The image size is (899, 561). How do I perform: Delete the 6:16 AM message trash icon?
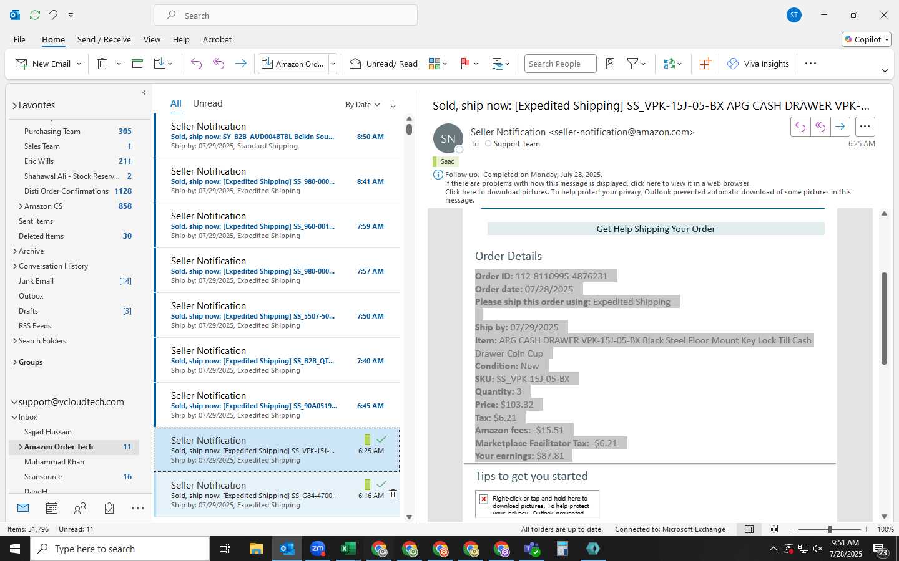(x=393, y=494)
